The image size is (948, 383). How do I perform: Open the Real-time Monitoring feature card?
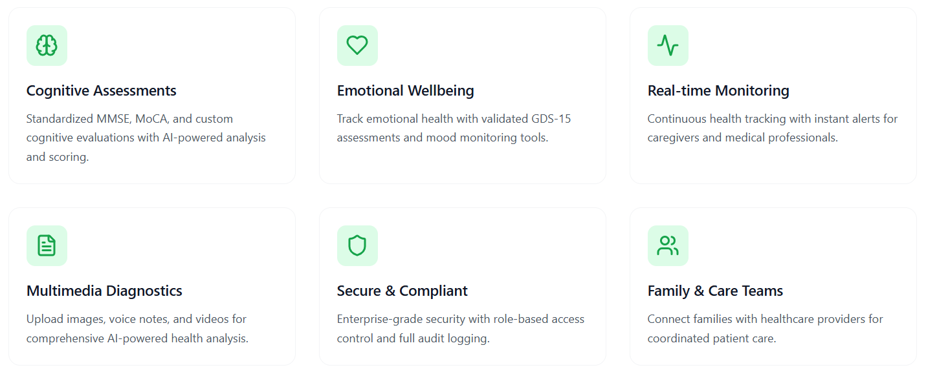pyautogui.click(x=773, y=95)
